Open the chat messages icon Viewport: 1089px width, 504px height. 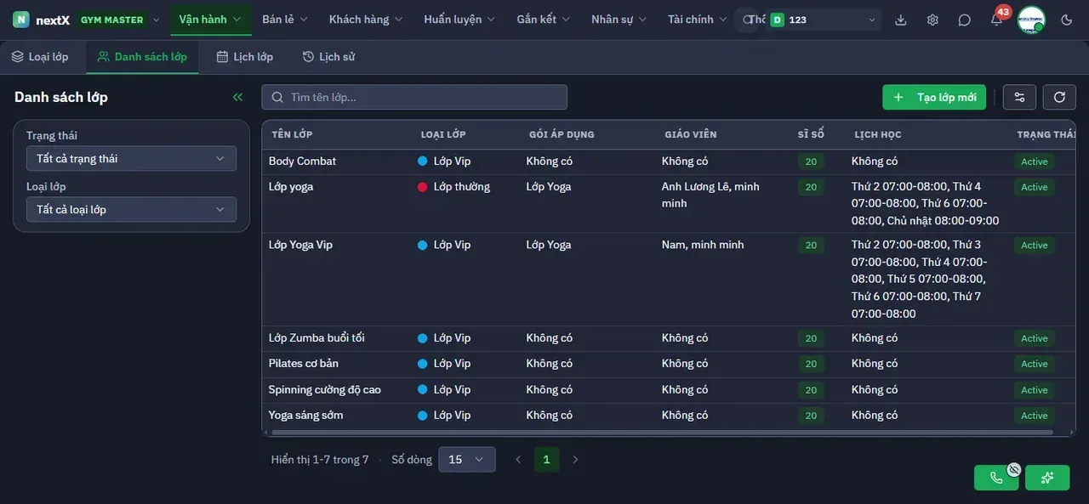click(x=964, y=20)
